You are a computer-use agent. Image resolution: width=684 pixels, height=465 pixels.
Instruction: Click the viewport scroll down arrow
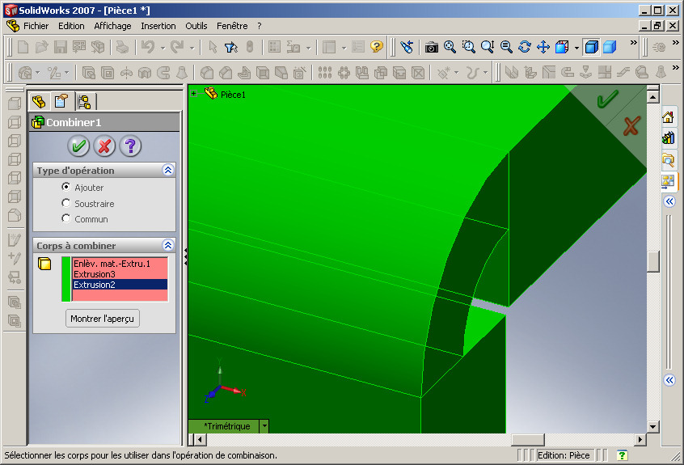click(652, 427)
